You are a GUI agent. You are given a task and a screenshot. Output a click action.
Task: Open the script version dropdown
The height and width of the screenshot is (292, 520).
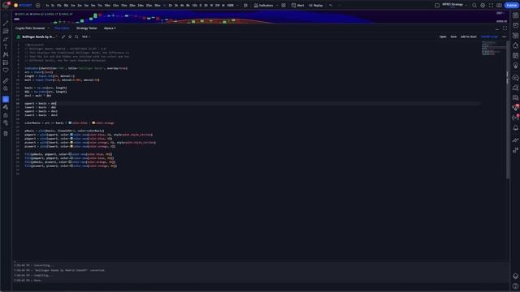pyautogui.click(x=86, y=36)
